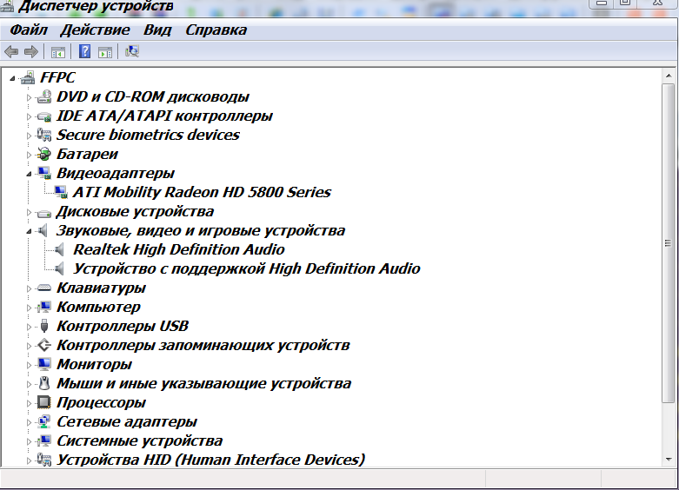Click the Мыши mouse icon
The image size is (679, 490).
[x=44, y=383]
